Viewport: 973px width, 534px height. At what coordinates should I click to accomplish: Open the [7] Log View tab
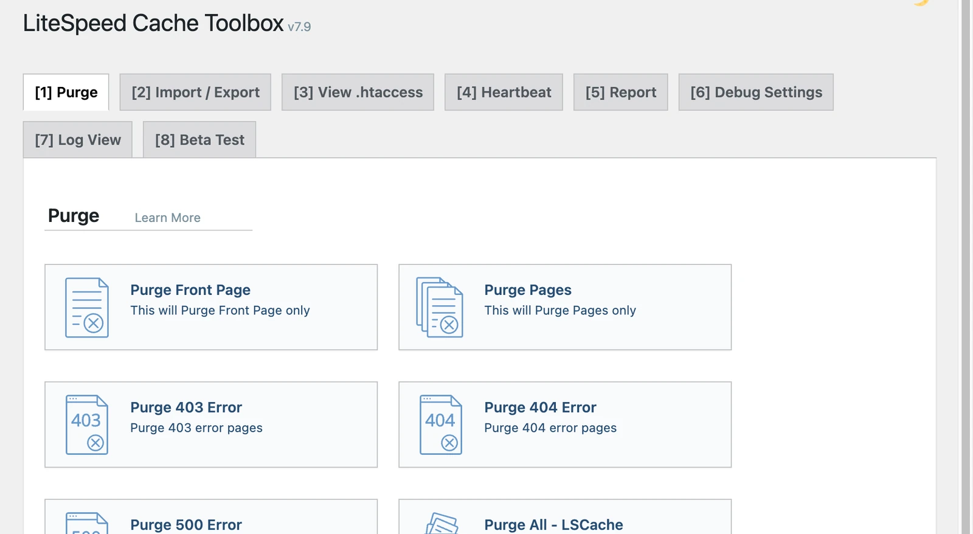(78, 140)
